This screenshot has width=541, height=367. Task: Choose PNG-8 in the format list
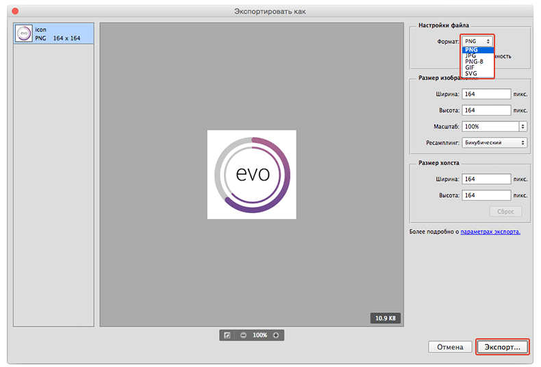coord(478,62)
